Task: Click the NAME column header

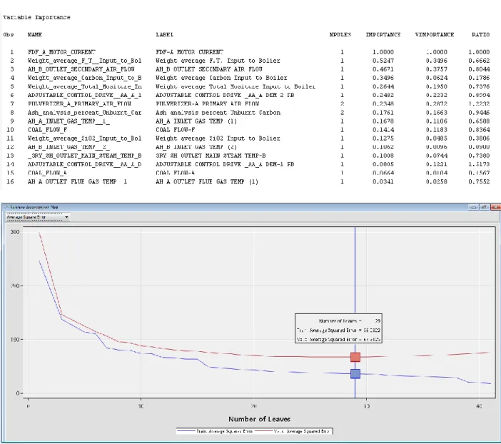Action: coord(35,34)
